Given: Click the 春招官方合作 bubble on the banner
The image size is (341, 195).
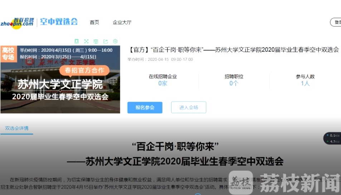Looking at the screenshot, I should point(84,71).
